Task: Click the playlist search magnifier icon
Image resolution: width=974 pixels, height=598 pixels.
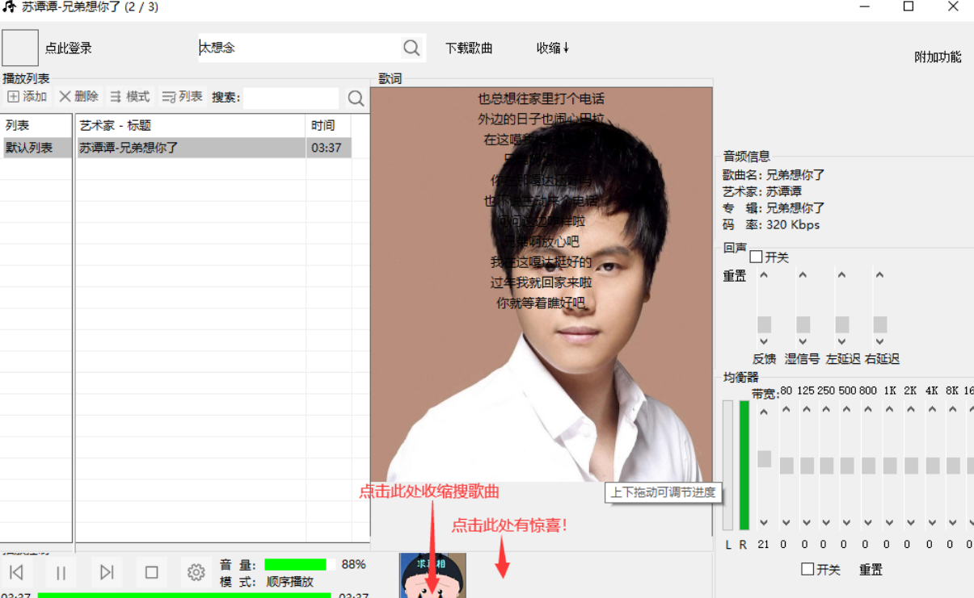Action: 356,98
